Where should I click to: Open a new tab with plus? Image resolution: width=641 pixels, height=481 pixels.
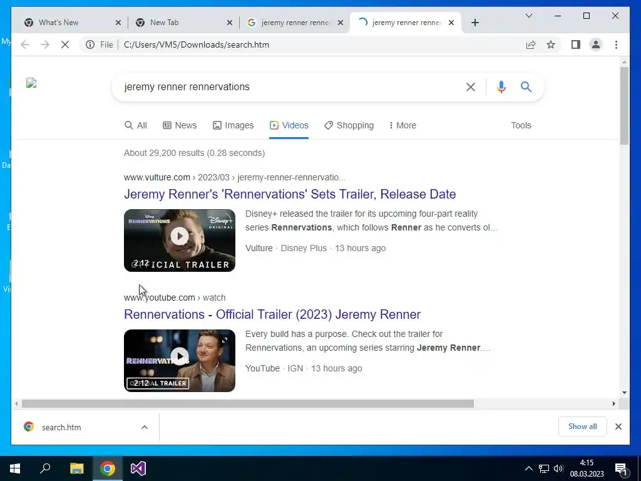coord(474,23)
